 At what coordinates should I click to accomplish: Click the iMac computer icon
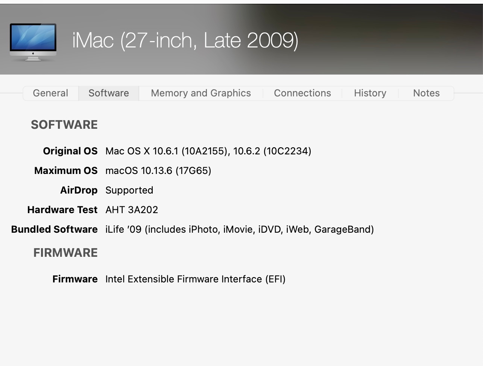point(33,42)
